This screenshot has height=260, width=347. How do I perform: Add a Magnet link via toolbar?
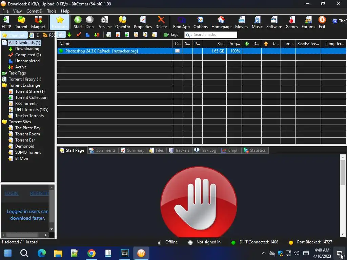pos(38,22)
